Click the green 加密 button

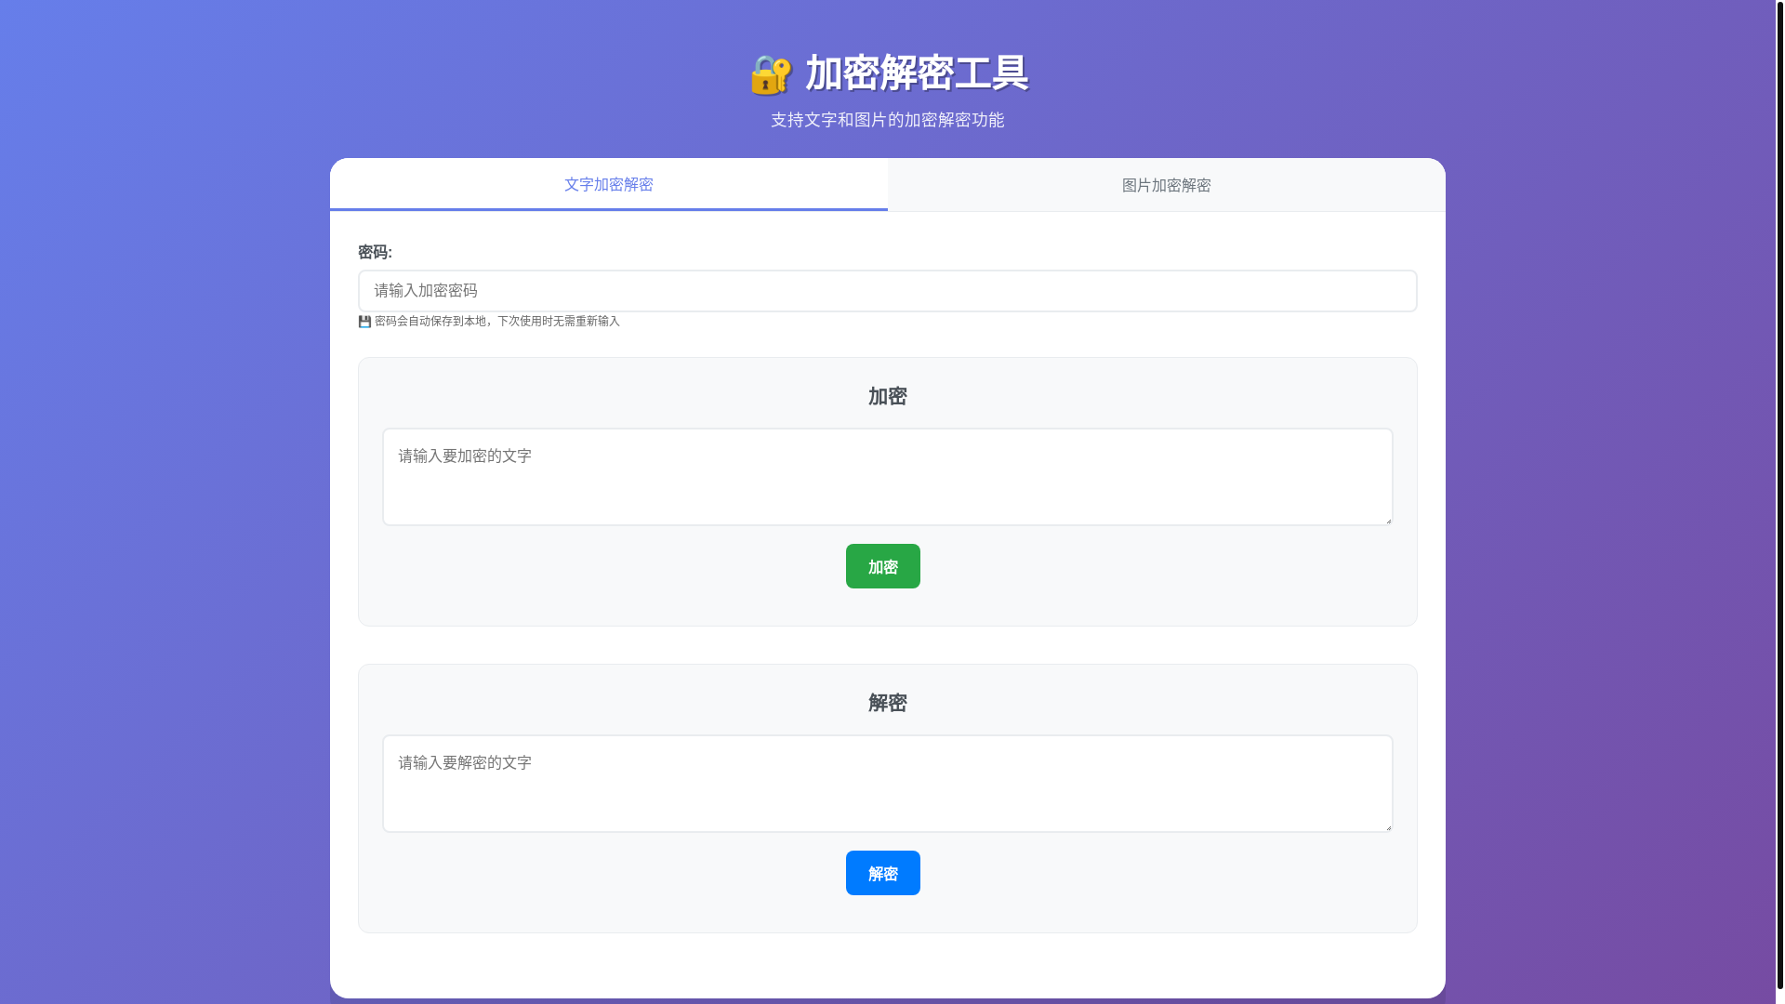pyautogui.click(x=883, y=566)
